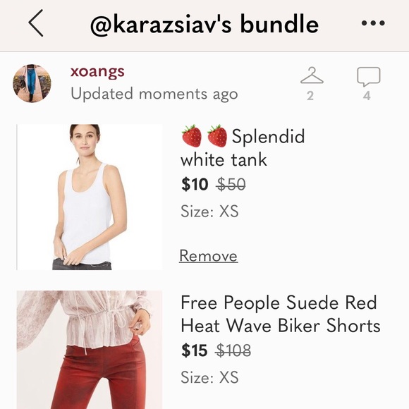Tap the $10 price of white tank
The width and height of the screenshot is (409, 409).
coord(195,184)
